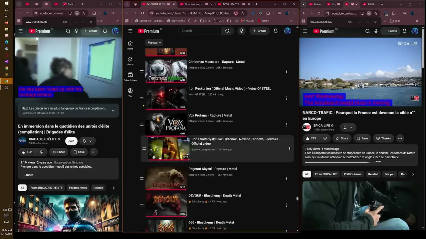Open action menu for DEVOUR Blasphemy video

(287, 205)
